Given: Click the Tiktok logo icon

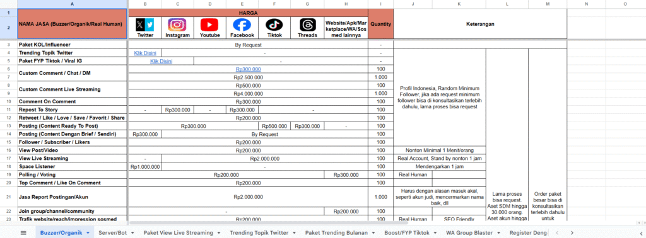Looking at the screenshot, I should click(274, 25).
